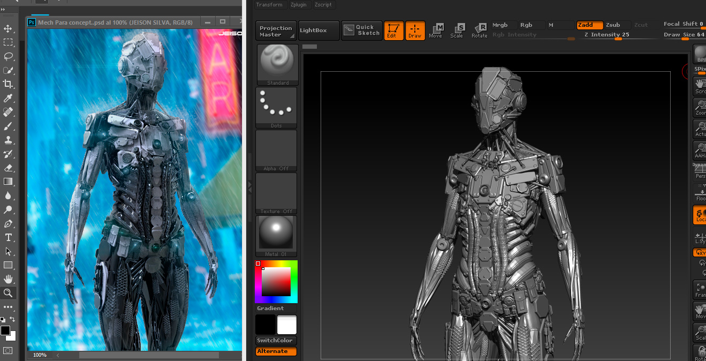Click ZBrush Actual size button
The height and width of the screenshot is (361, 706).
(700, 129)
